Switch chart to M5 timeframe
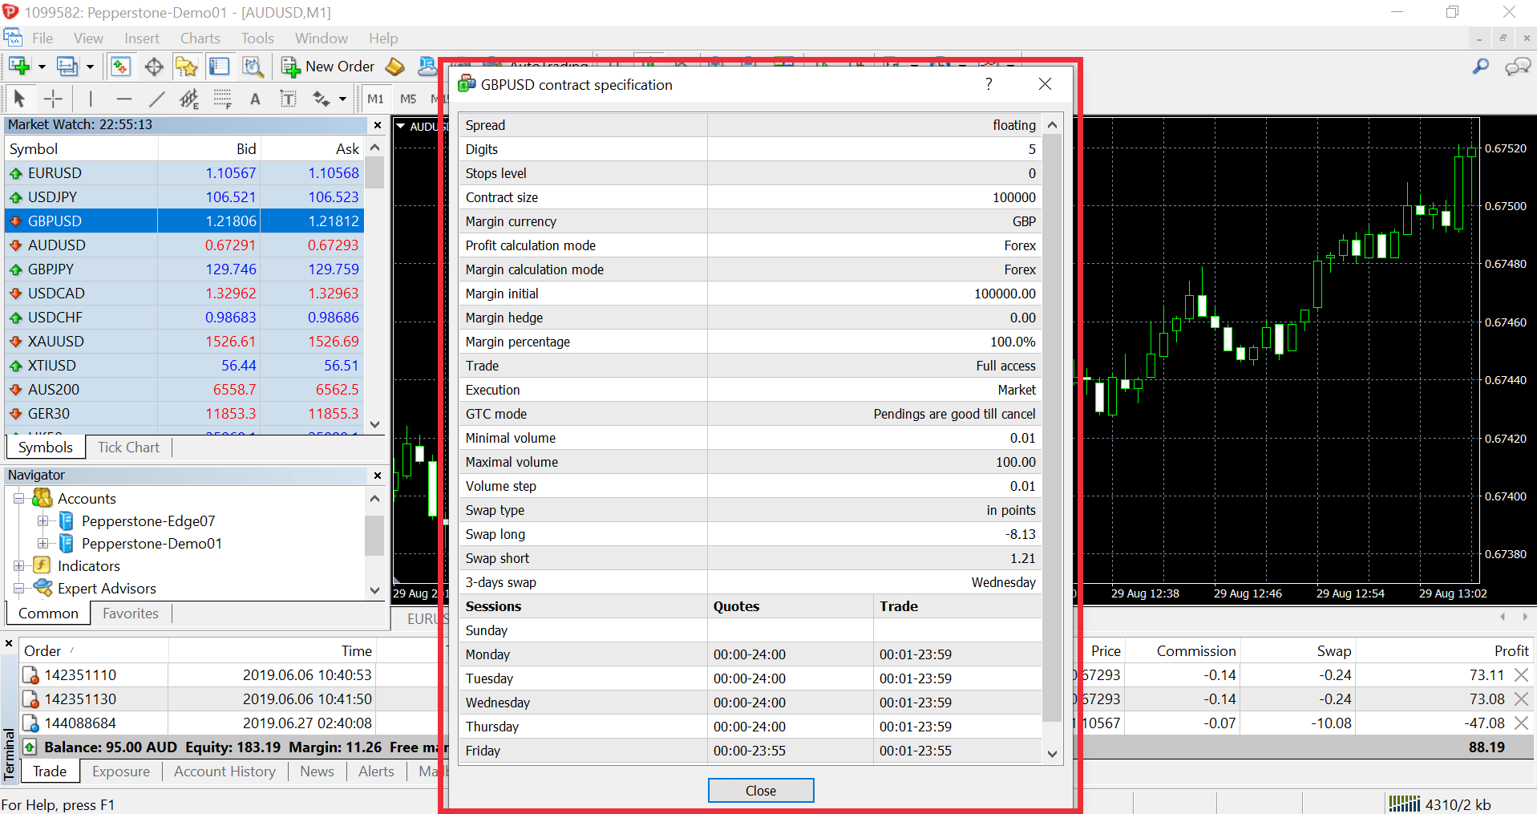The image size is (1537, 814). click(x=408, y=99)
